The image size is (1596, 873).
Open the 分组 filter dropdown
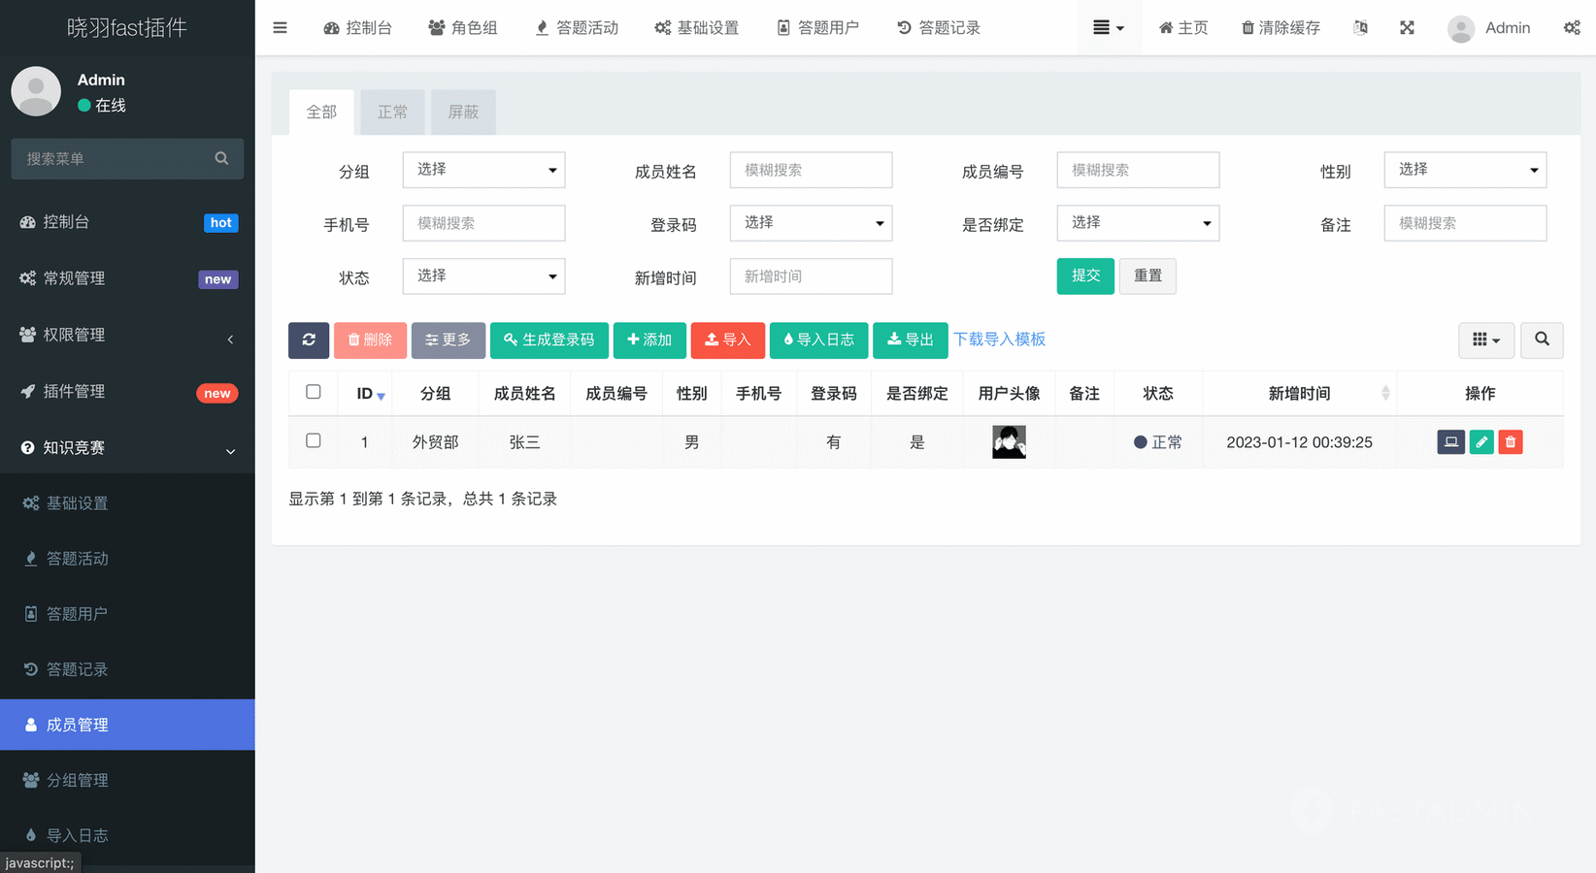[x=483, y=170]
